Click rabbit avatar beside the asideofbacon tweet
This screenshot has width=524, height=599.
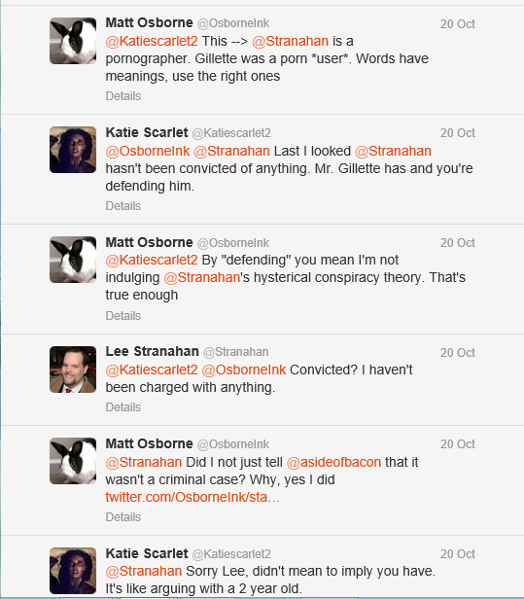tap(73, 461)
